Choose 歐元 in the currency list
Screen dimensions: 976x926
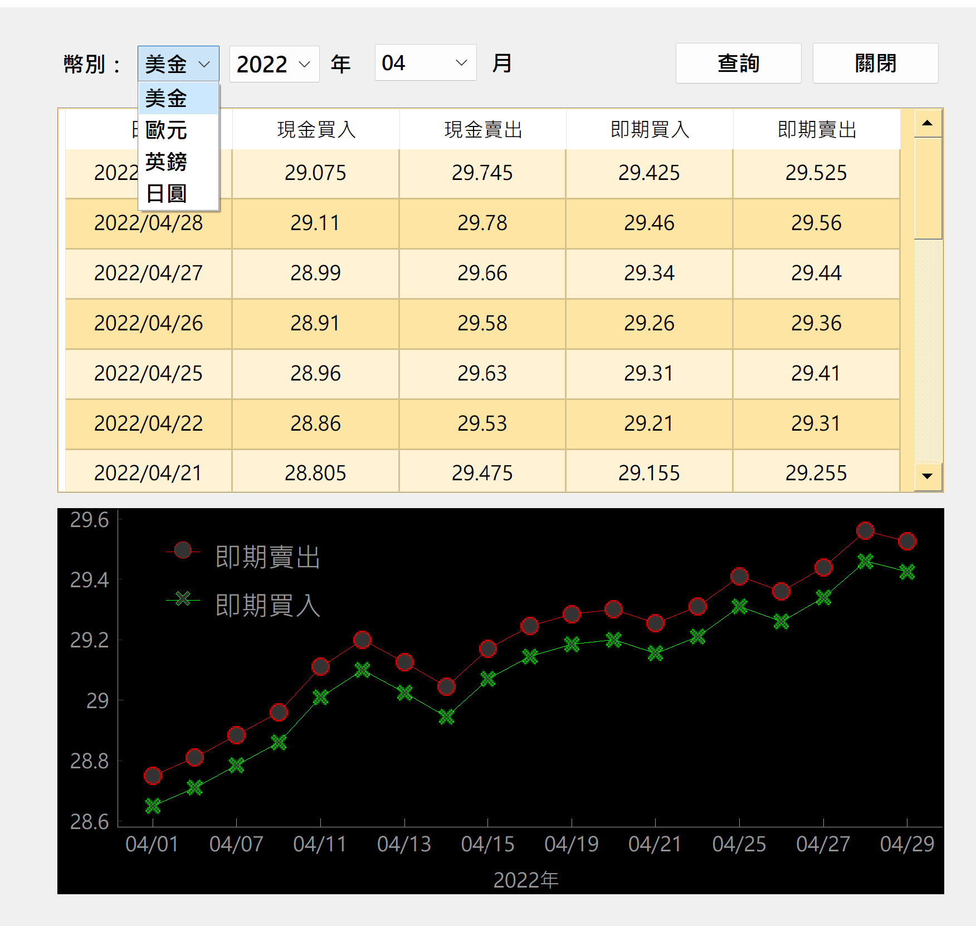coord(178,130)
